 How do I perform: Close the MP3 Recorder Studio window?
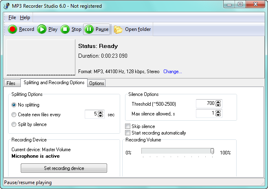[x=255, y=4]
